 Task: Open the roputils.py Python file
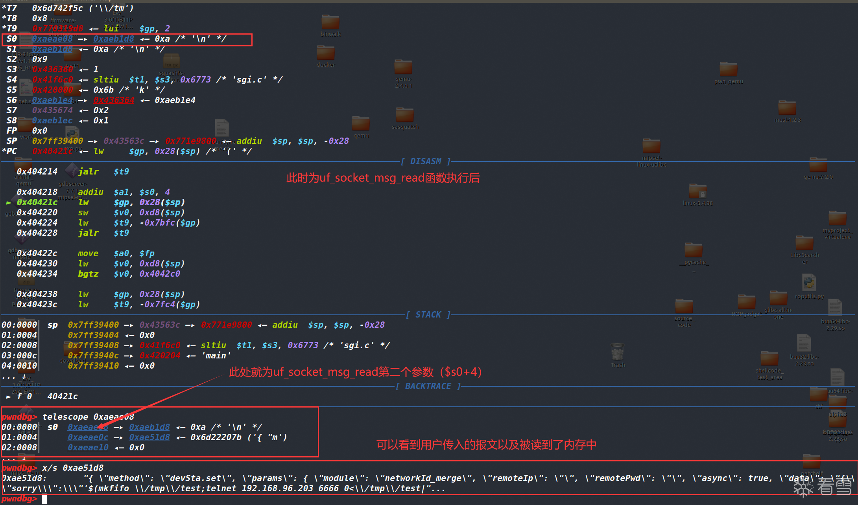(x=809, y=283)
